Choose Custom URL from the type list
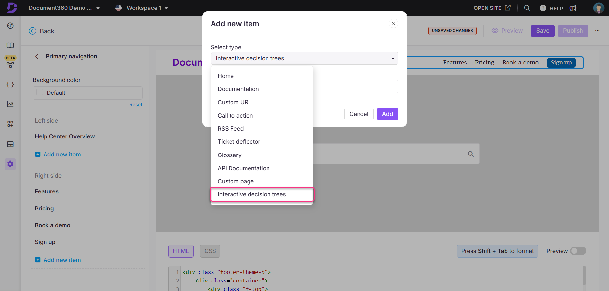Screen dimensions: 609x291 coord(262,102)
